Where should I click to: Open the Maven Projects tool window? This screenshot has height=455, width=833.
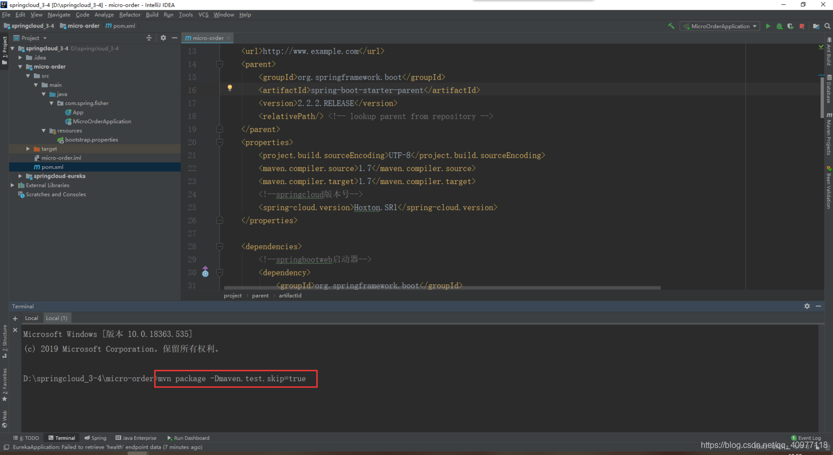[x=829, y=134]
